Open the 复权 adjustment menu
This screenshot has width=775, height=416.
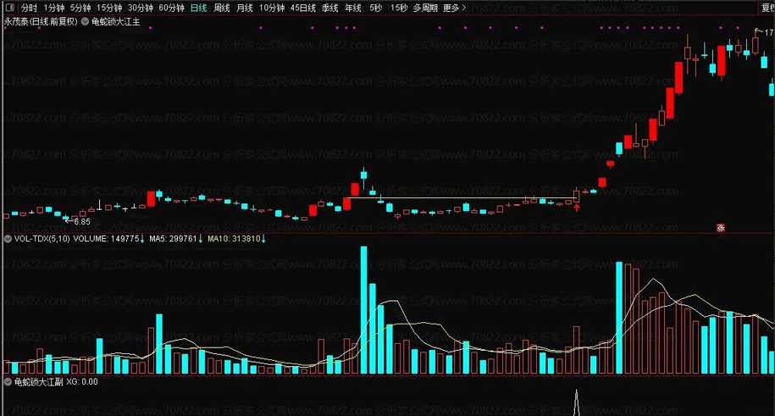762,8
